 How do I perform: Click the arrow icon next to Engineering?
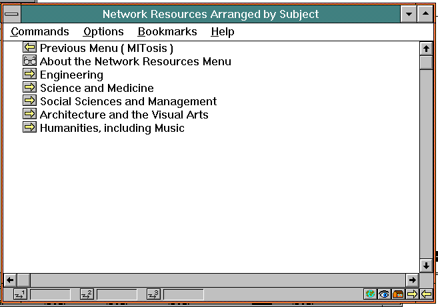tap(29, 75)
